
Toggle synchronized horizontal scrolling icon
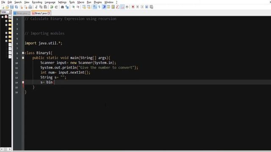[x=88, y=7]
